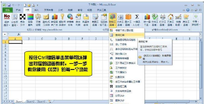Click the insert new sheet tab icon
The width and height of the screenshot is (204, 104).
50,101
